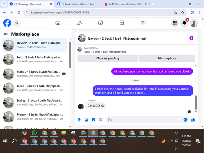The image size is (204, 153).
Task: Choose a sticker icon in composer
Action: [x=93, y=120]
